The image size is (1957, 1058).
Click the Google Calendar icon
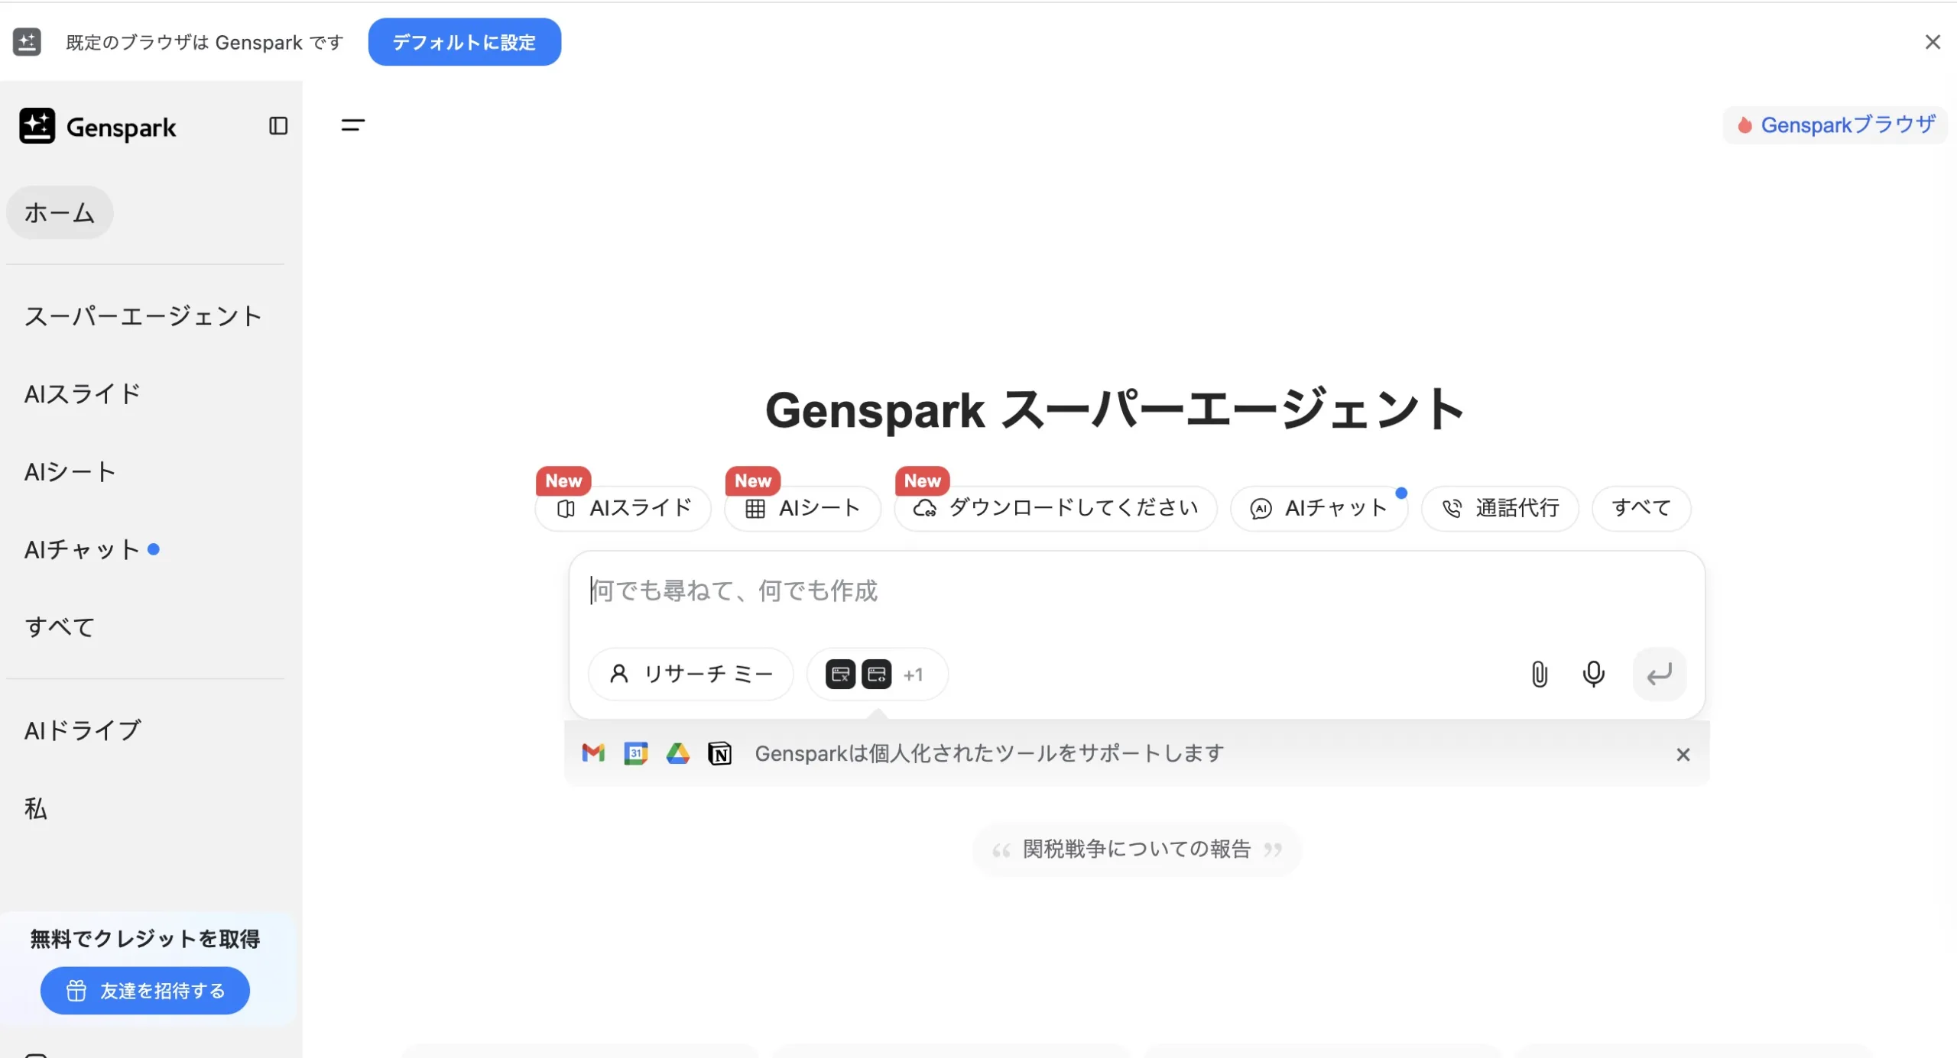636,753
